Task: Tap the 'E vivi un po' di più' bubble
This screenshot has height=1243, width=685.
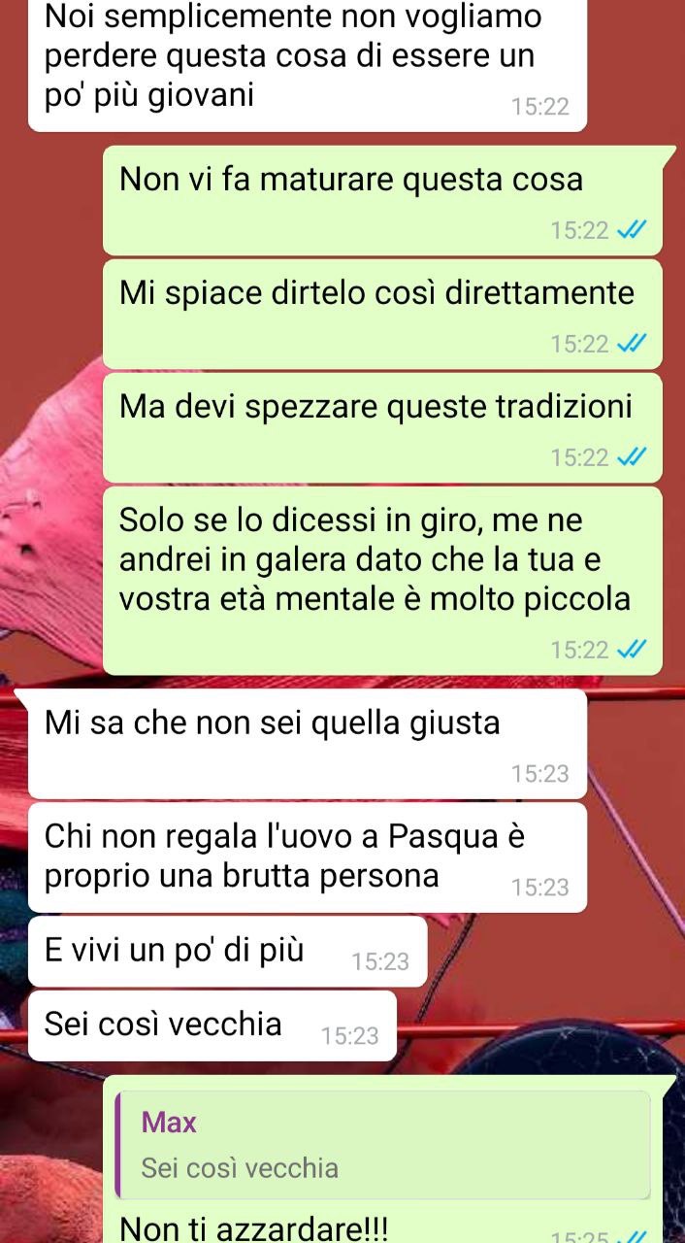Action: pyautogui.click(x=228, y=951)
